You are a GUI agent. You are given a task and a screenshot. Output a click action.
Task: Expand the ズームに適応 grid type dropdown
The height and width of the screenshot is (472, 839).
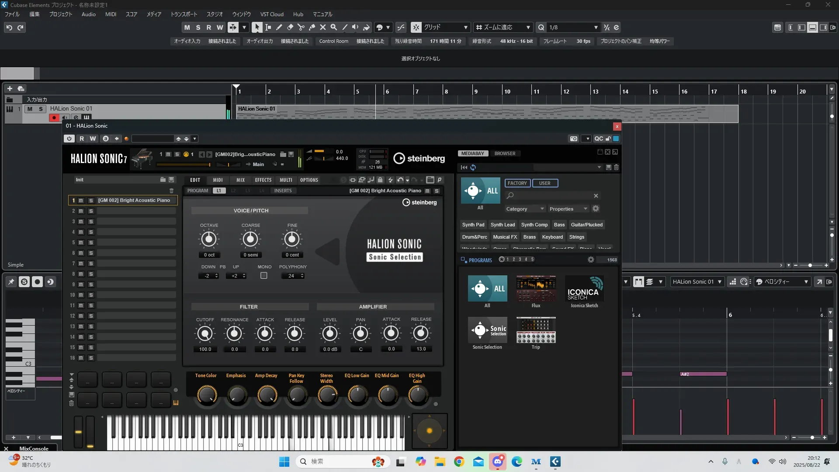pos(528,27)
